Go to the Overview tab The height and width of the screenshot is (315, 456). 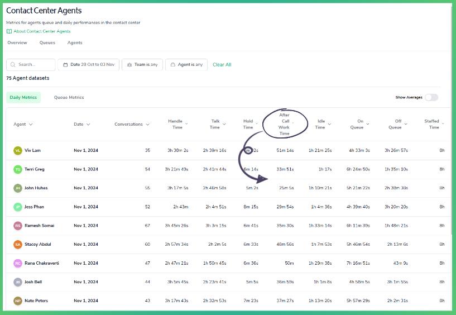(x=17, y=43)
